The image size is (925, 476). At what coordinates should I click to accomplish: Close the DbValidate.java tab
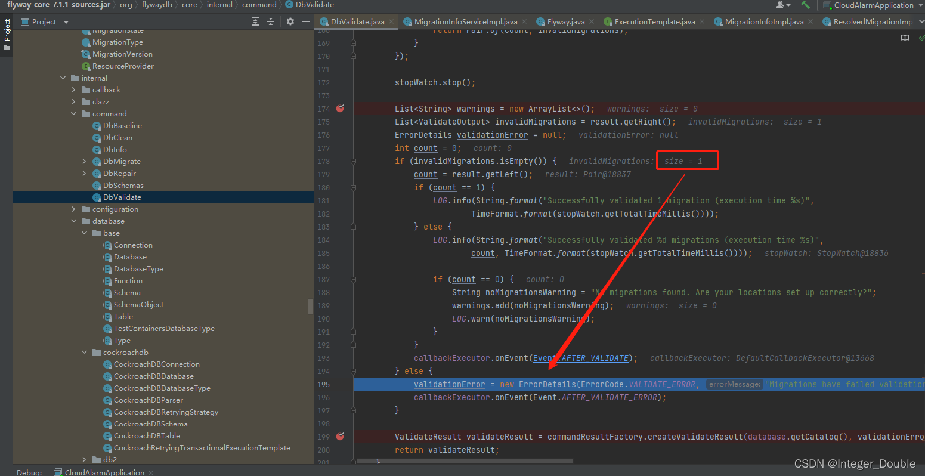coord(392,21)
